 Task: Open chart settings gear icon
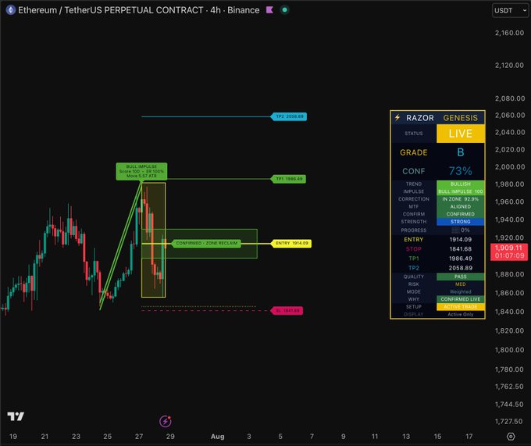[x=511, y=436]
